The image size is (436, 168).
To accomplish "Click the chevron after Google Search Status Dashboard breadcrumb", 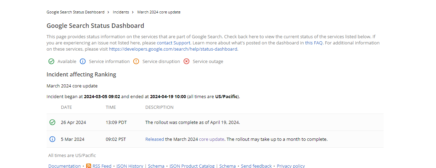I will [x=109, y=12].
